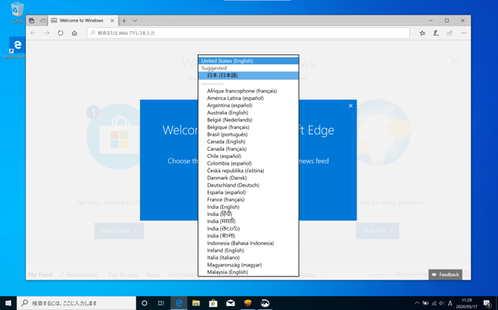Screen dimensions: 498x310
Task: Open Cortana from the taskbar
Action: tap(144, 303)
